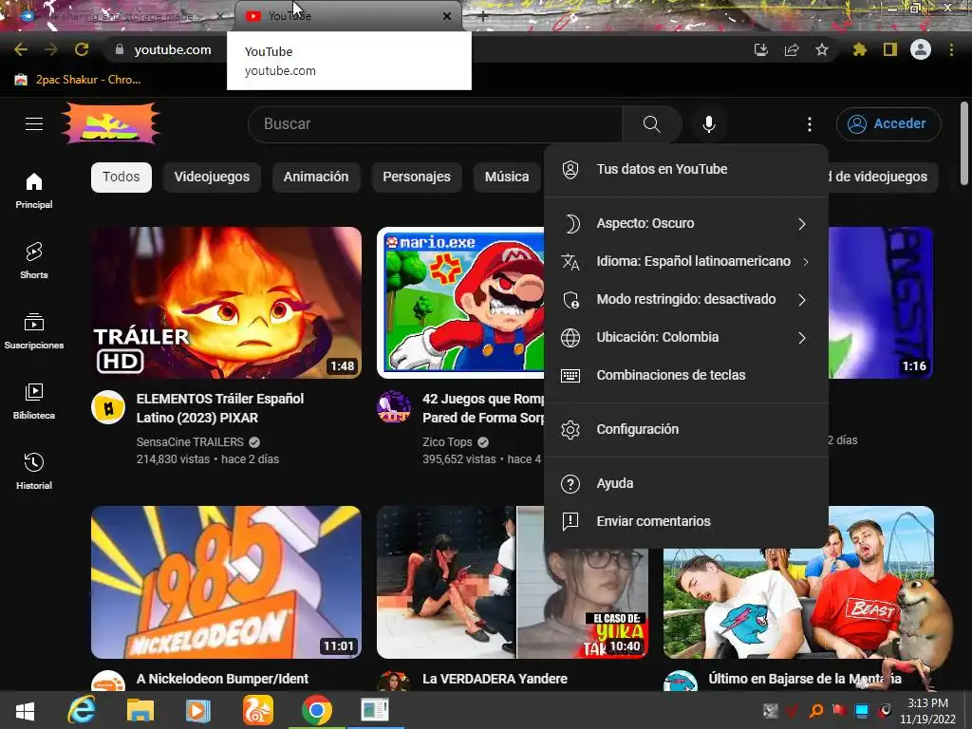Open a new browser tab
This screenshot has height=729, width=972.
tap(483, 17)
